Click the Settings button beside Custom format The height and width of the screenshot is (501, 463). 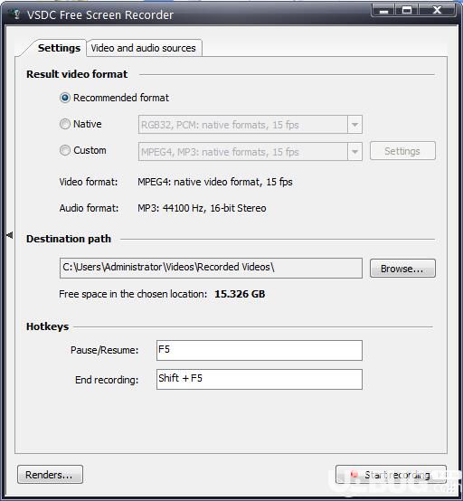tap(402, 151)
